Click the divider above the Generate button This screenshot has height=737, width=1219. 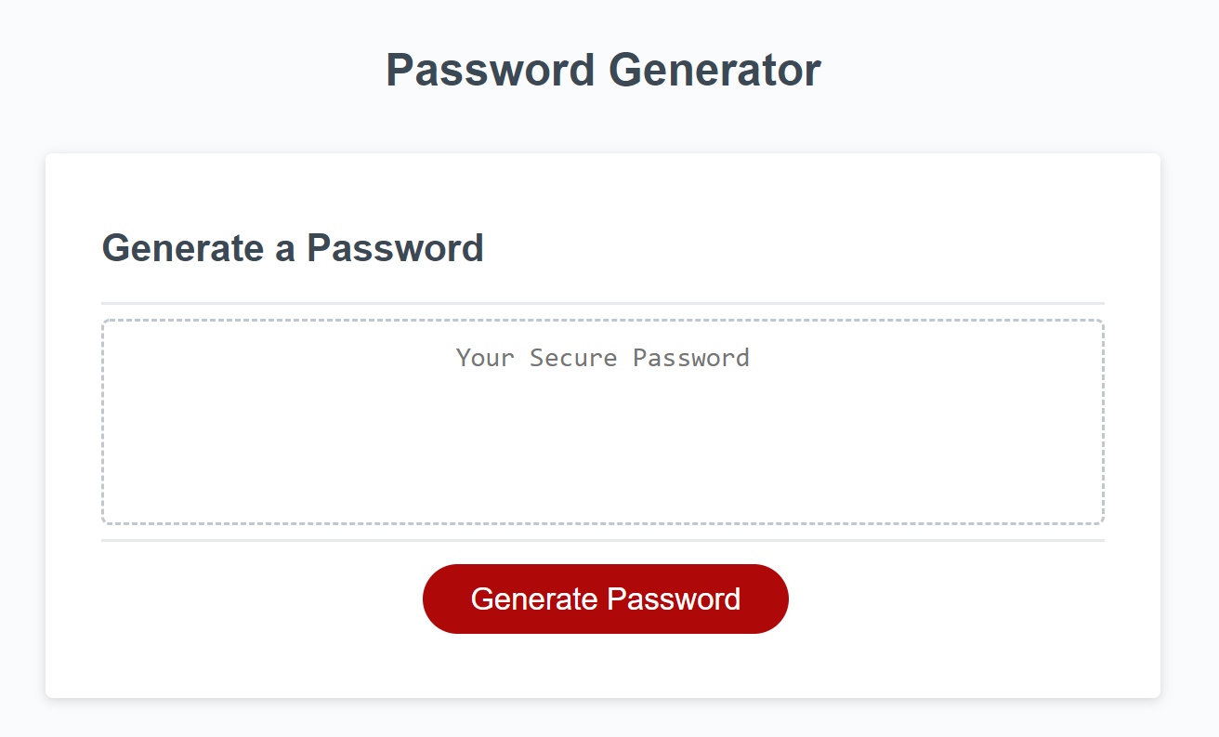[x=602, y=536]
